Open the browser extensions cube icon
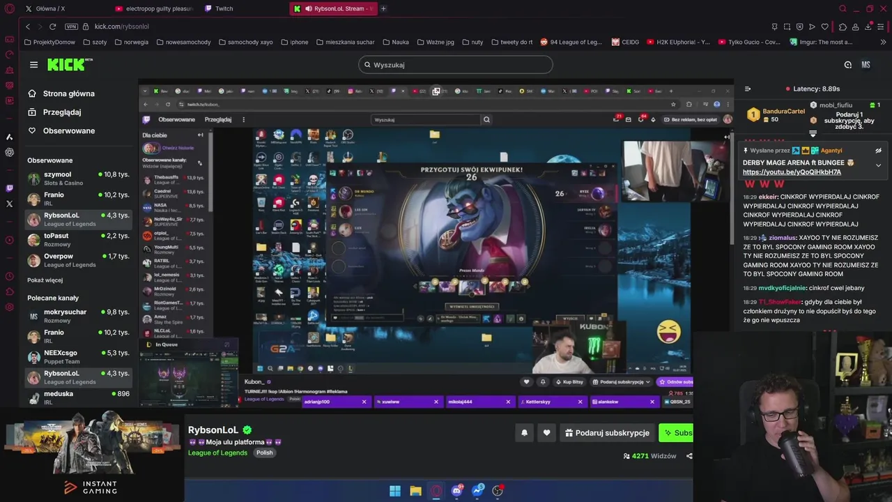 pyautogui.click(x=843, y=26)
